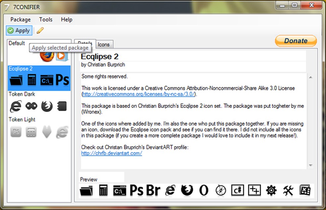Click the command prompt icon in Preview strip
The image size is (326, 210).
tap(120, 190)
